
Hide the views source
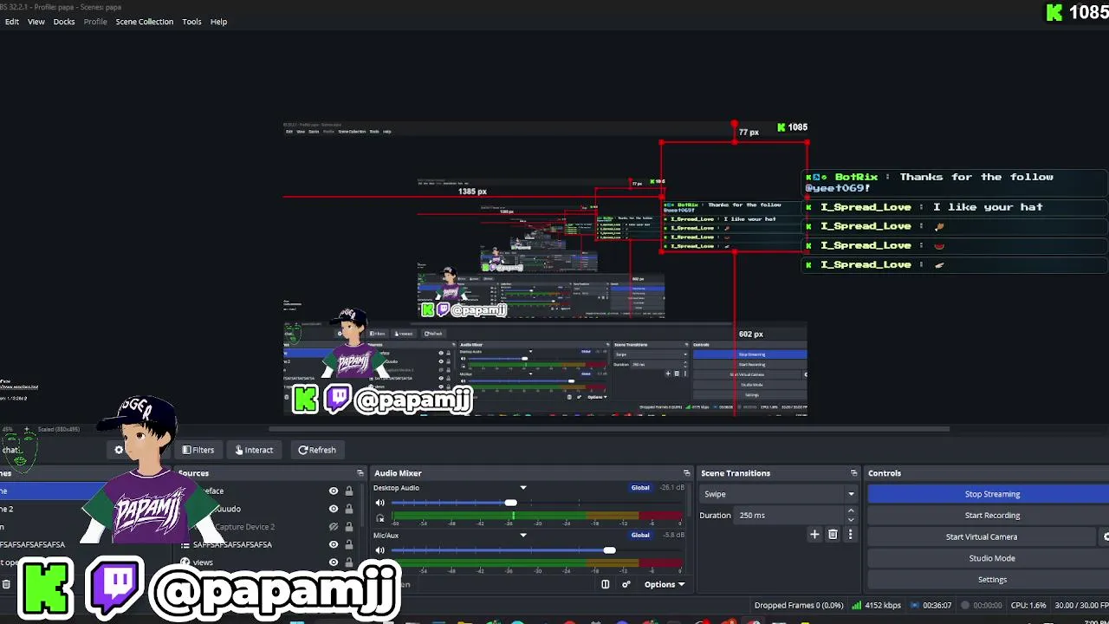pos(334,562)
